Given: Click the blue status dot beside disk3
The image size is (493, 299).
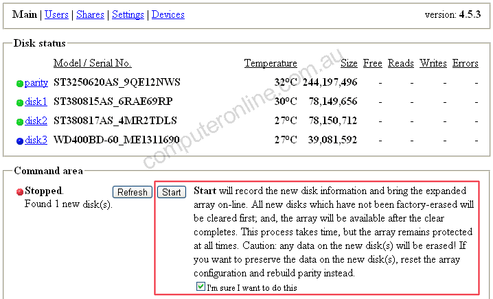Looking at the screenshot, I should (20, 141).
